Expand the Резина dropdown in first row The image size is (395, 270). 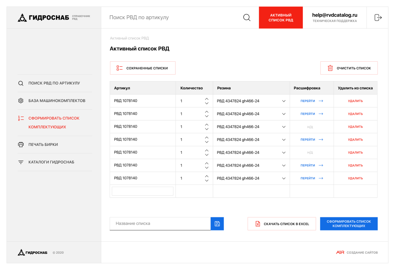pos(284,101)
